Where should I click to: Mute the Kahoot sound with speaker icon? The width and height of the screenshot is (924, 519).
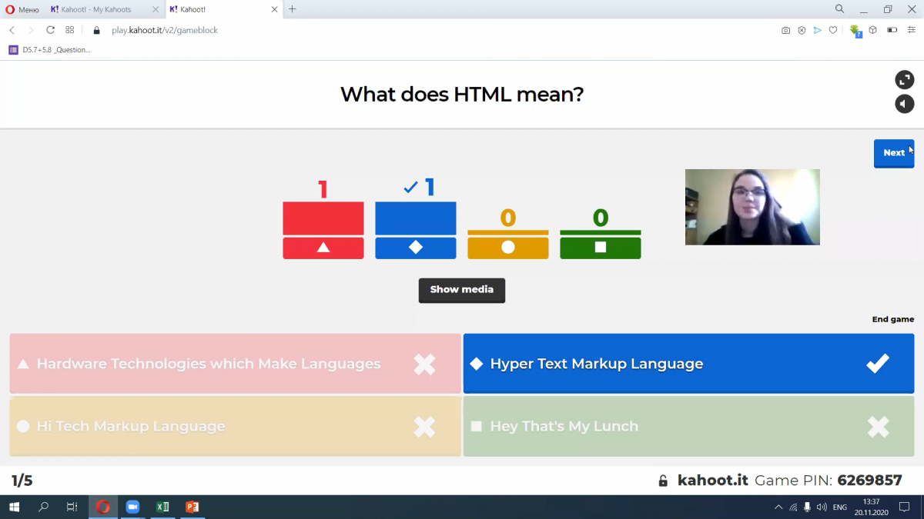(x=904, y=104)
